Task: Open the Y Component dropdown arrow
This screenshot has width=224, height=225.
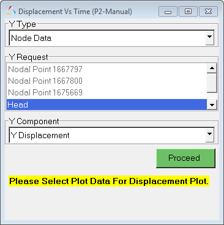Action: point(209,135)
